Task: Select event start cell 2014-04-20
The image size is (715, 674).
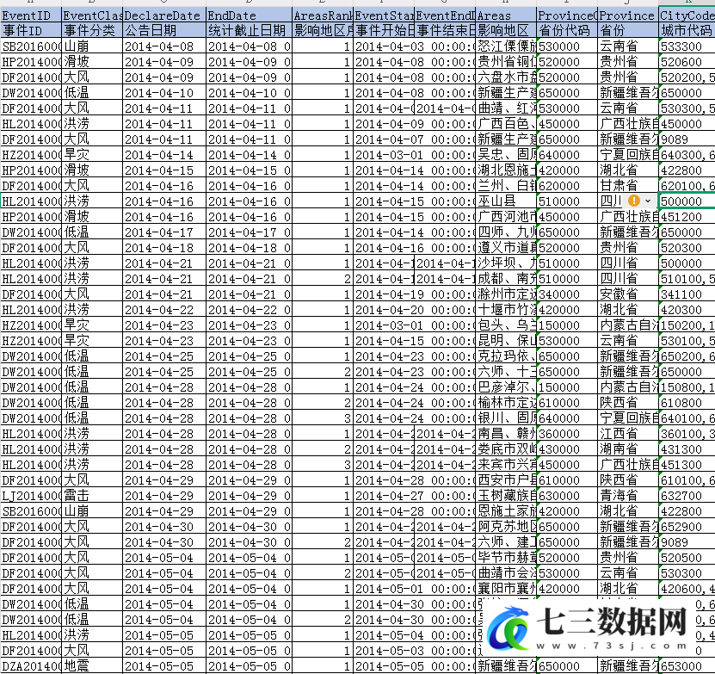Action: [415, 310]
